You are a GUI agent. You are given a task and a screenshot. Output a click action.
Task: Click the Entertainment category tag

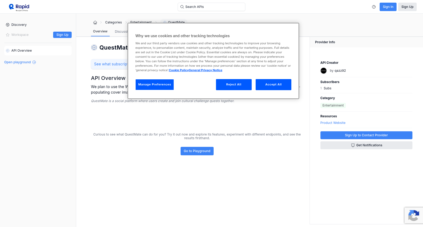point(333,105)
